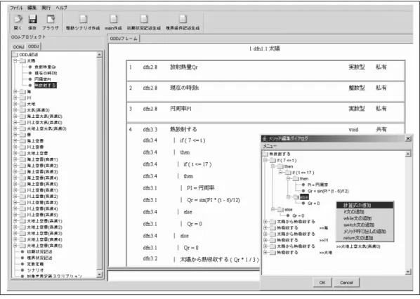Select 円周率PI in the project tree

coord(43,79)
